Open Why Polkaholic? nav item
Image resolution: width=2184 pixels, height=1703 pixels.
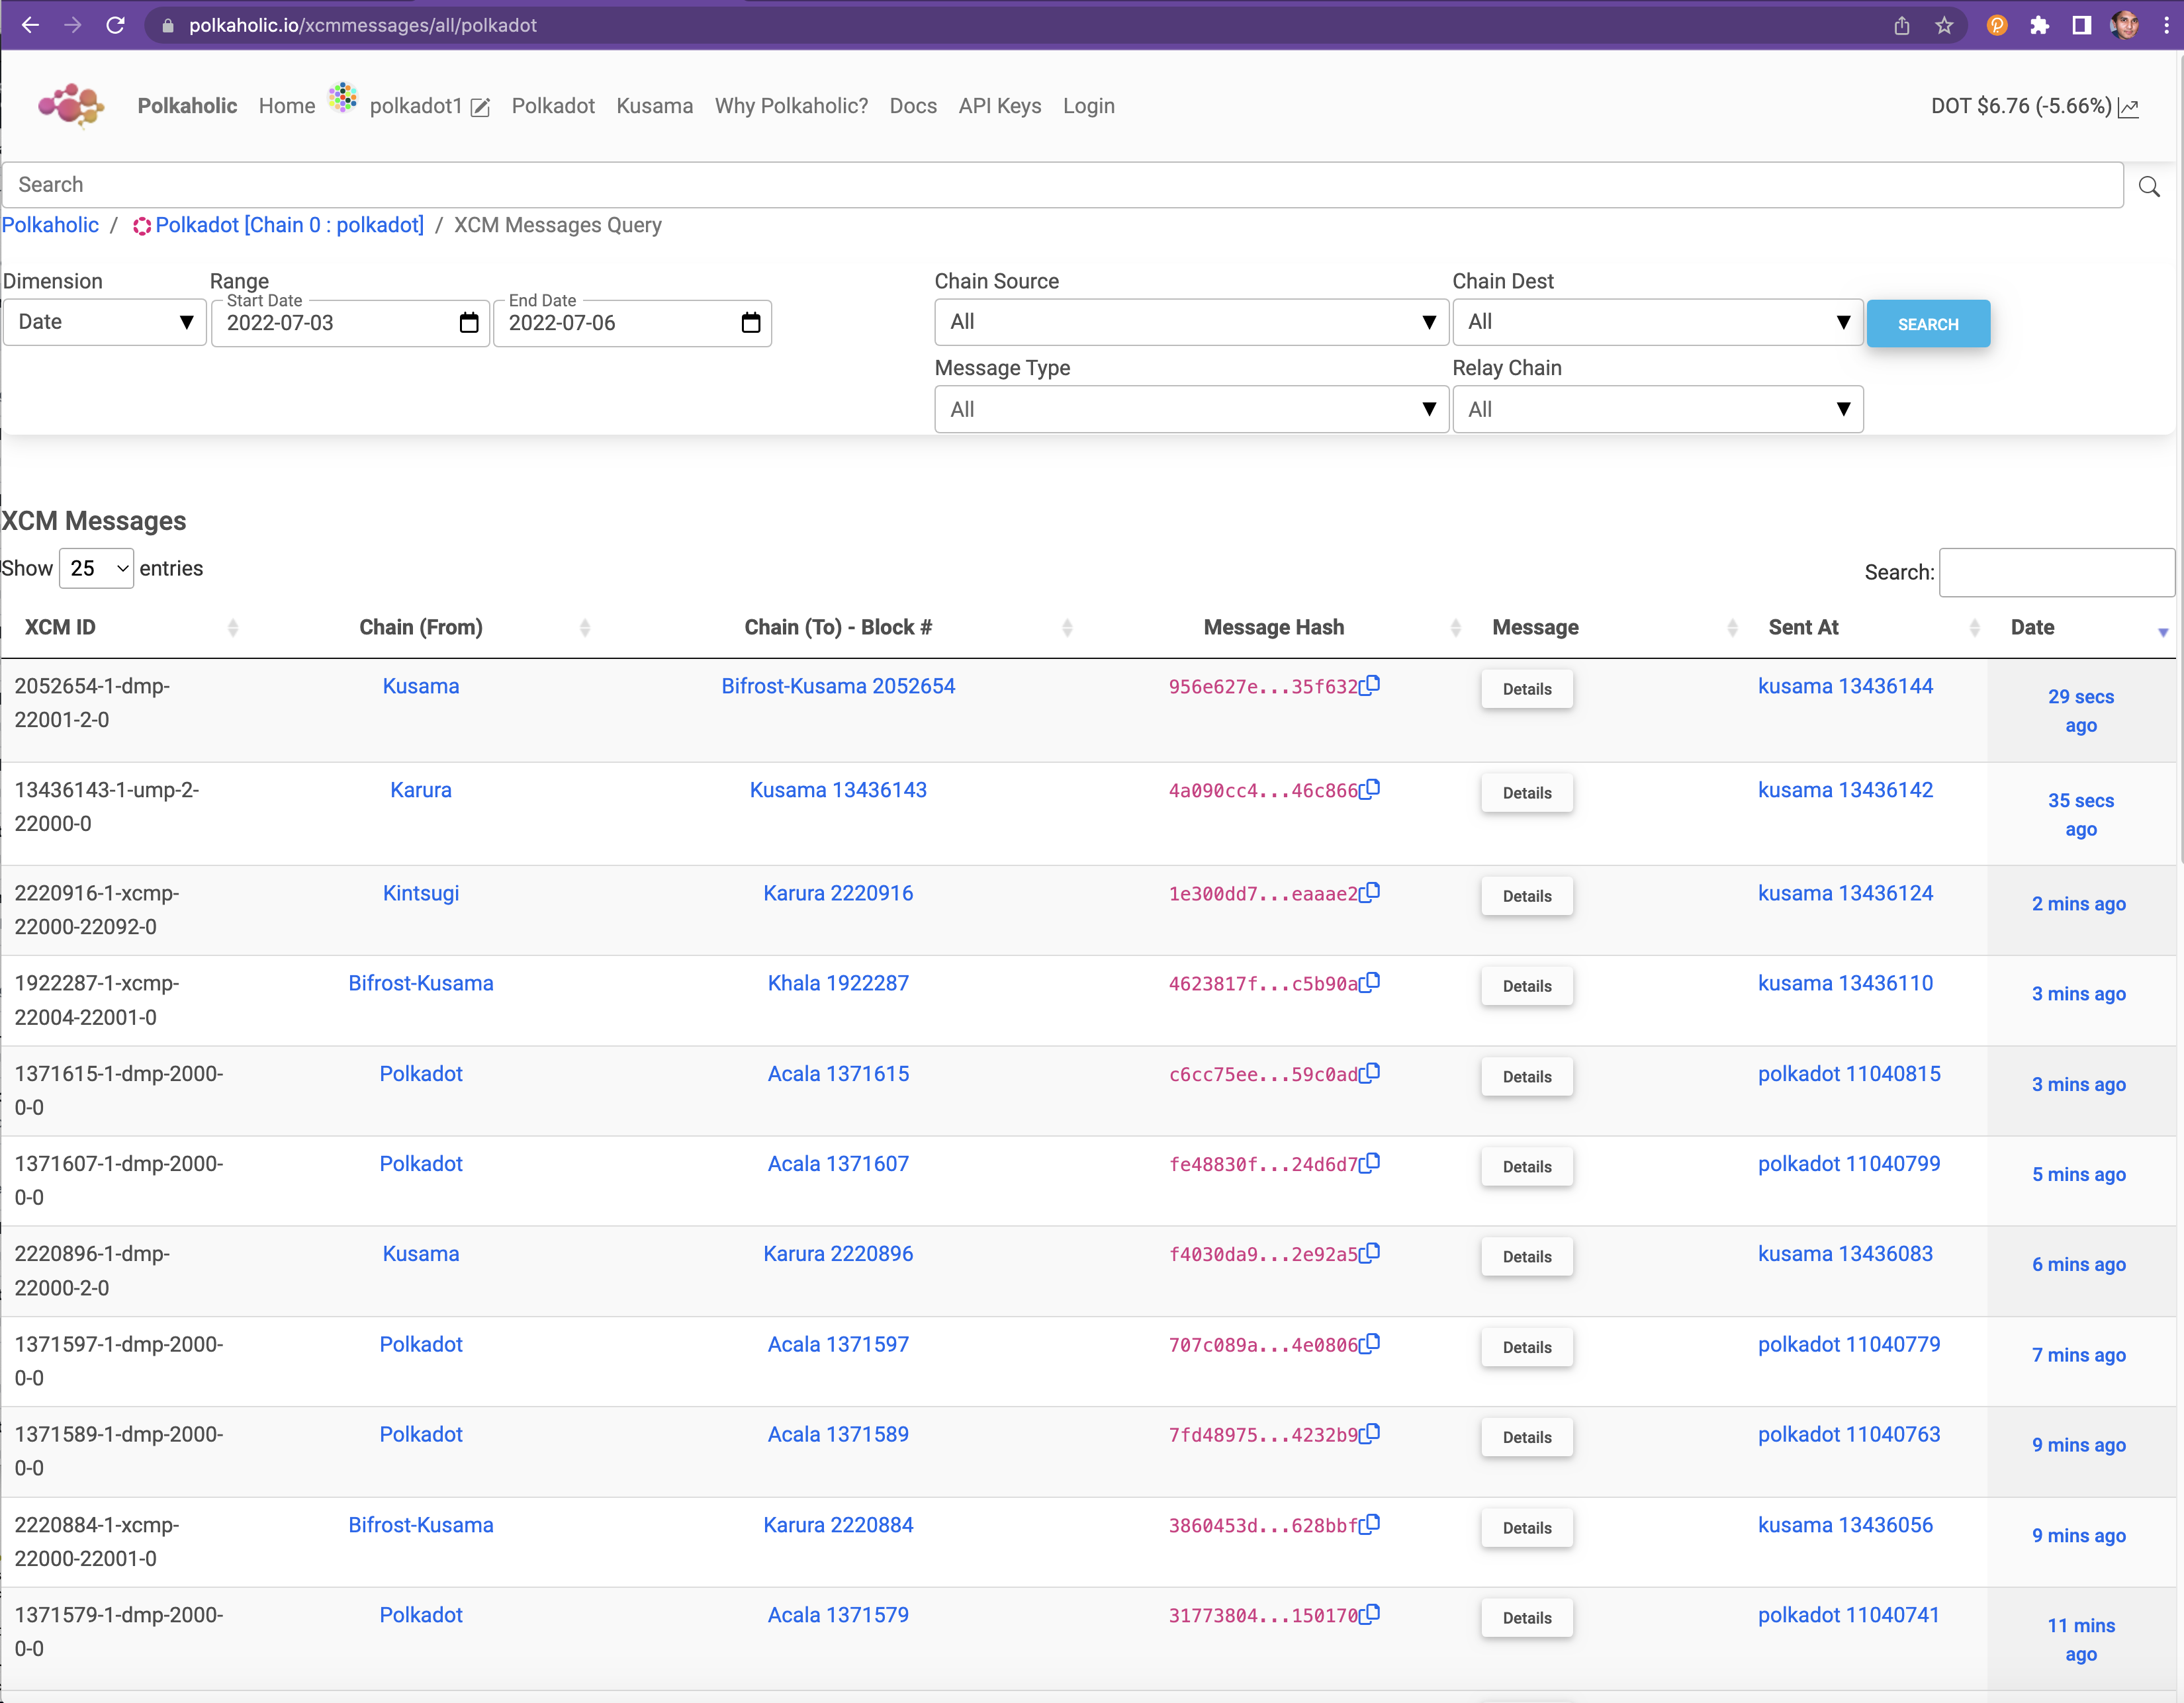791,106
